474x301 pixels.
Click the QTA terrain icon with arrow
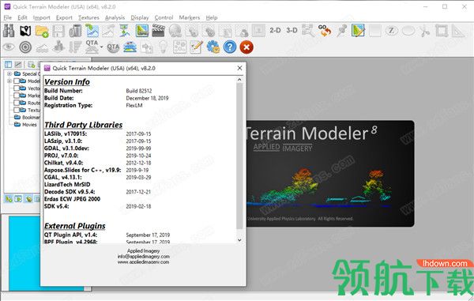(x=92, y=47)
